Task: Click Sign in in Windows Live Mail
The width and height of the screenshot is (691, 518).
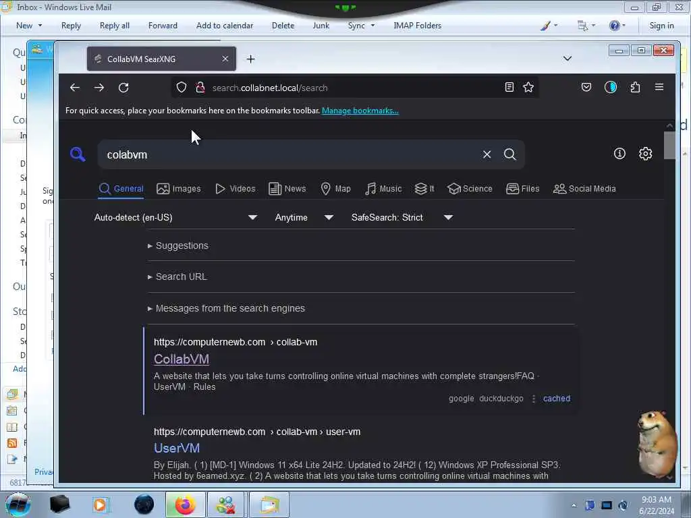Action: coord(661,26)
